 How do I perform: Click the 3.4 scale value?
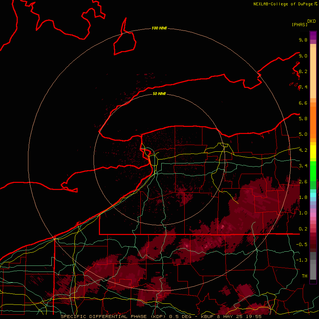tap(303, 166)
